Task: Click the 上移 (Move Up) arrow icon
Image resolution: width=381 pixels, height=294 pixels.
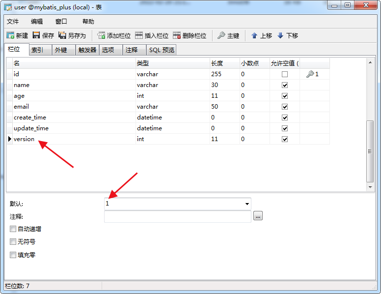Action: point(254,35)
